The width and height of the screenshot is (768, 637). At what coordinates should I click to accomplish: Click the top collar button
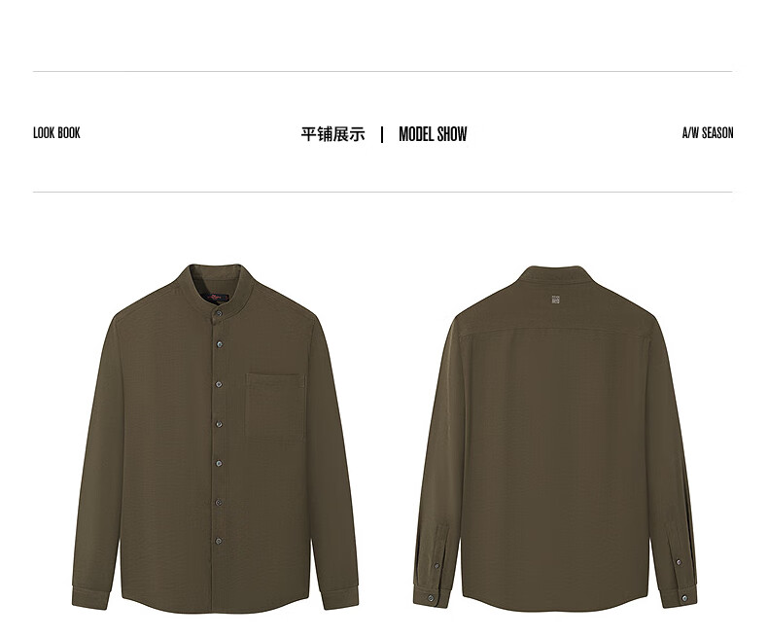coord(219,313)
